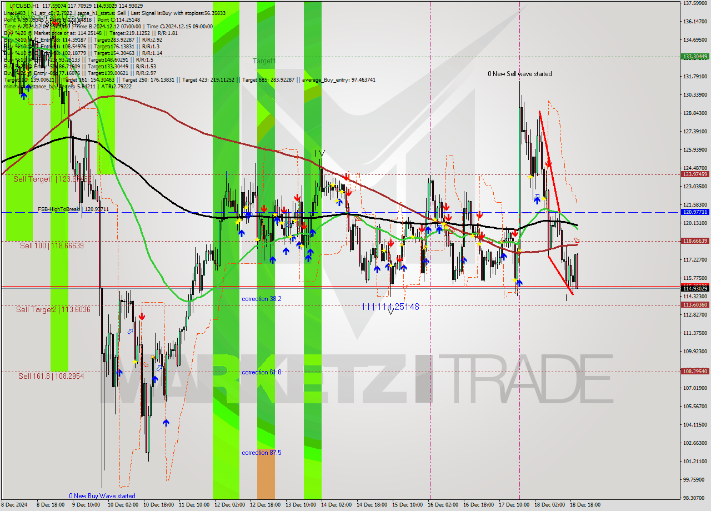The height and width of the screenshot is (511, 711).
Task: Select the 'correction 87.5' label
Action: tap(262, 453)
